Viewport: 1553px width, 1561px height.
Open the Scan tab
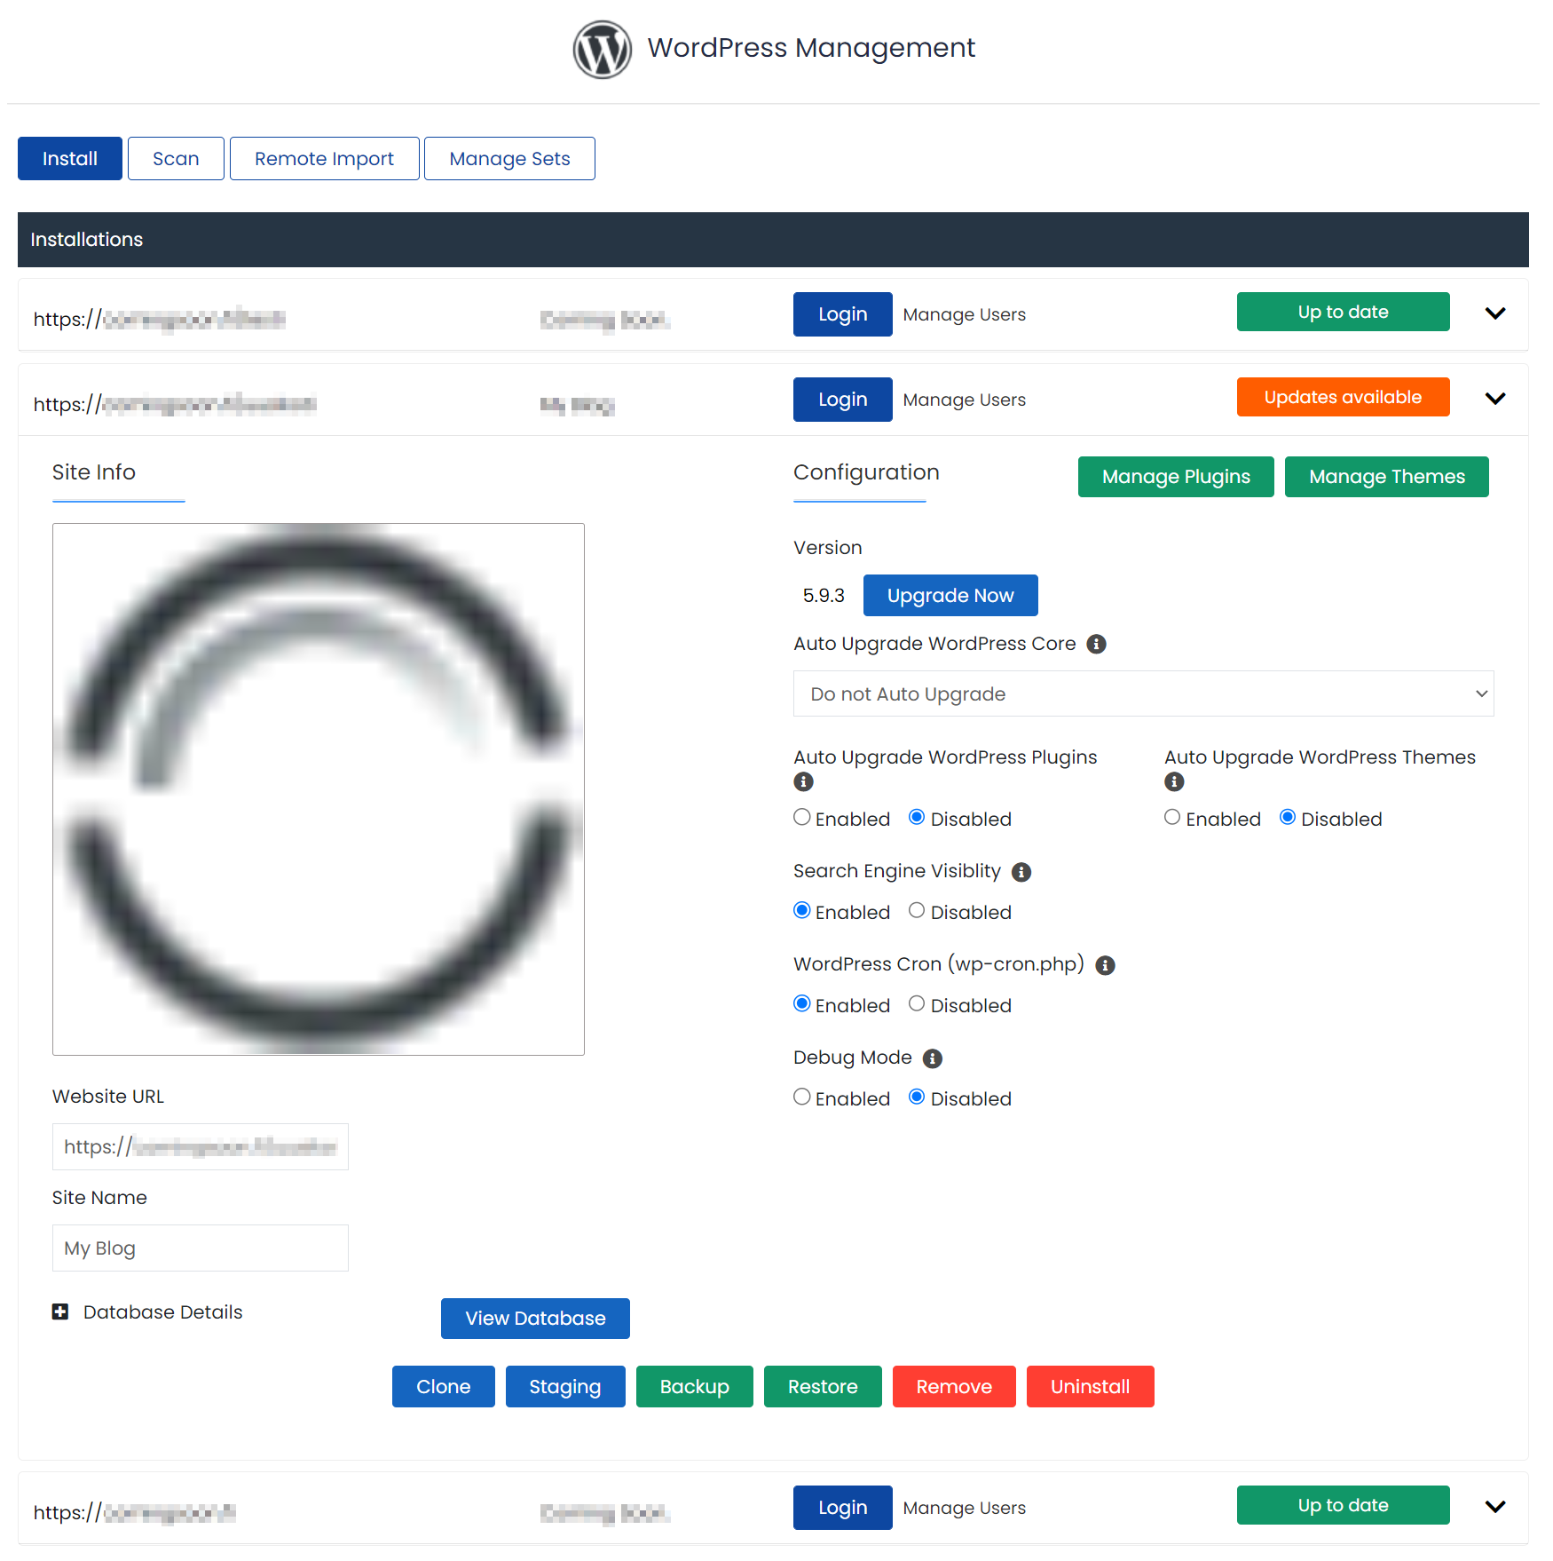[176, 159]
